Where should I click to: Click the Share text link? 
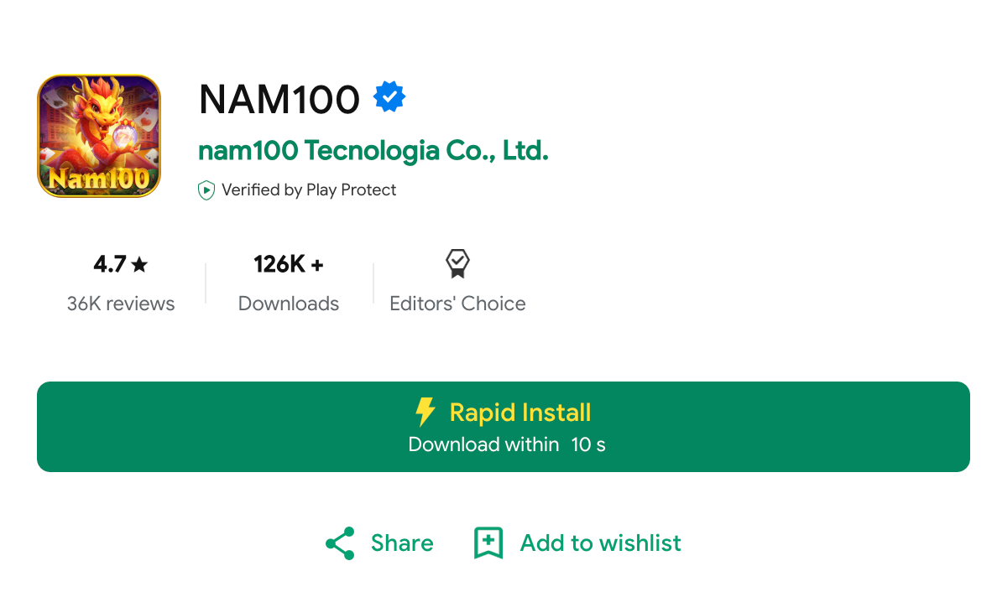pos(402,543)
